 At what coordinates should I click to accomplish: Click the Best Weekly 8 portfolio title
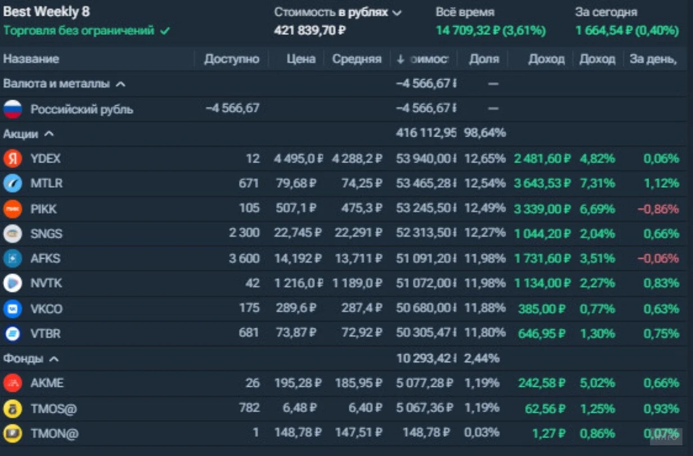[x=46, y=11]
